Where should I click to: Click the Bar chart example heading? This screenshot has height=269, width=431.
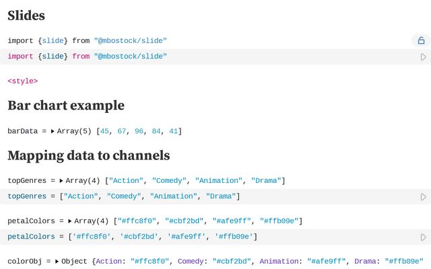click(x=66, y=105)
